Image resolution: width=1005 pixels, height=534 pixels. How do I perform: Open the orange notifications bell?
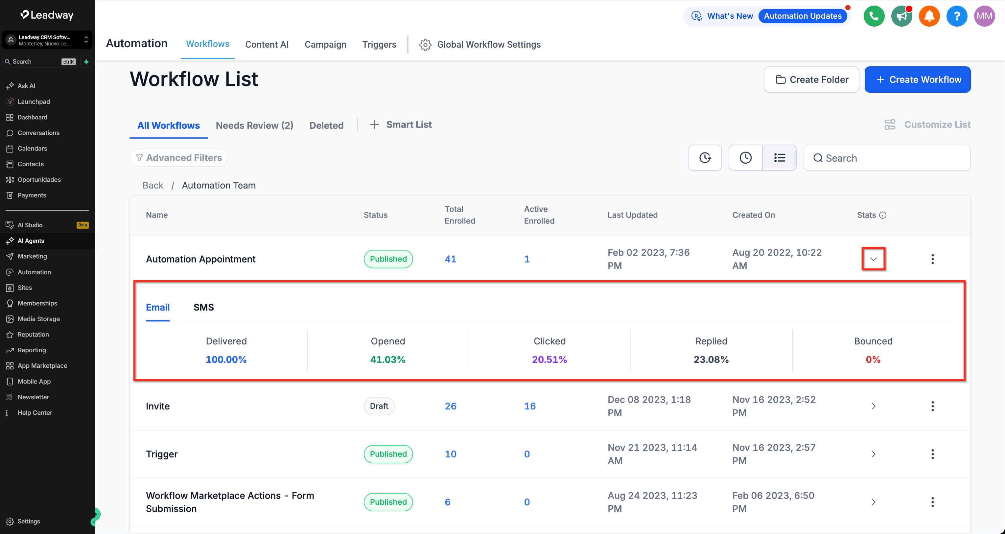pos(929,16)
